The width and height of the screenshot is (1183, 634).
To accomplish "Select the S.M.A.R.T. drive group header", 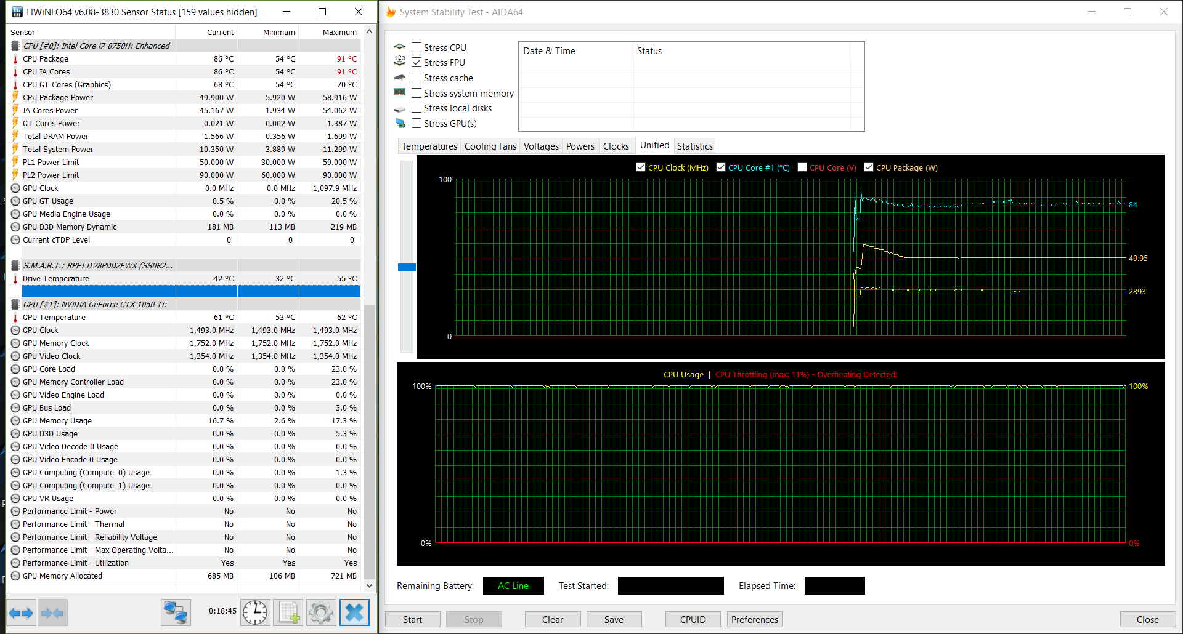I will [x=97, y=266].
